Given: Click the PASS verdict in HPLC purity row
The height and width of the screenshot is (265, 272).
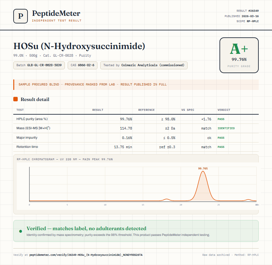Looking at the screenshot, I should [221, 119].
